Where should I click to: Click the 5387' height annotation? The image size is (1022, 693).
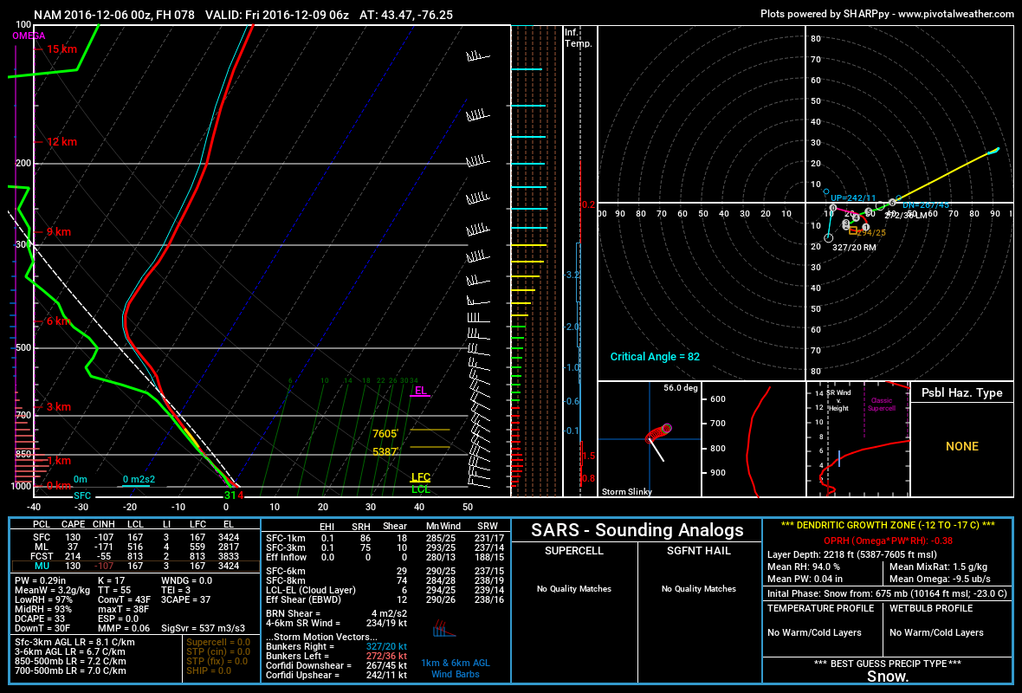[x=385, y=451]
